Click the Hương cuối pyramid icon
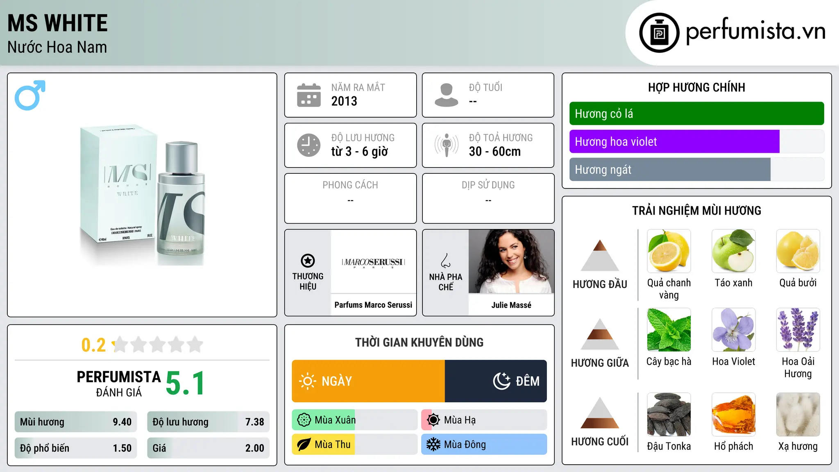This screenshot has width=839, height=472. [600, 413]
